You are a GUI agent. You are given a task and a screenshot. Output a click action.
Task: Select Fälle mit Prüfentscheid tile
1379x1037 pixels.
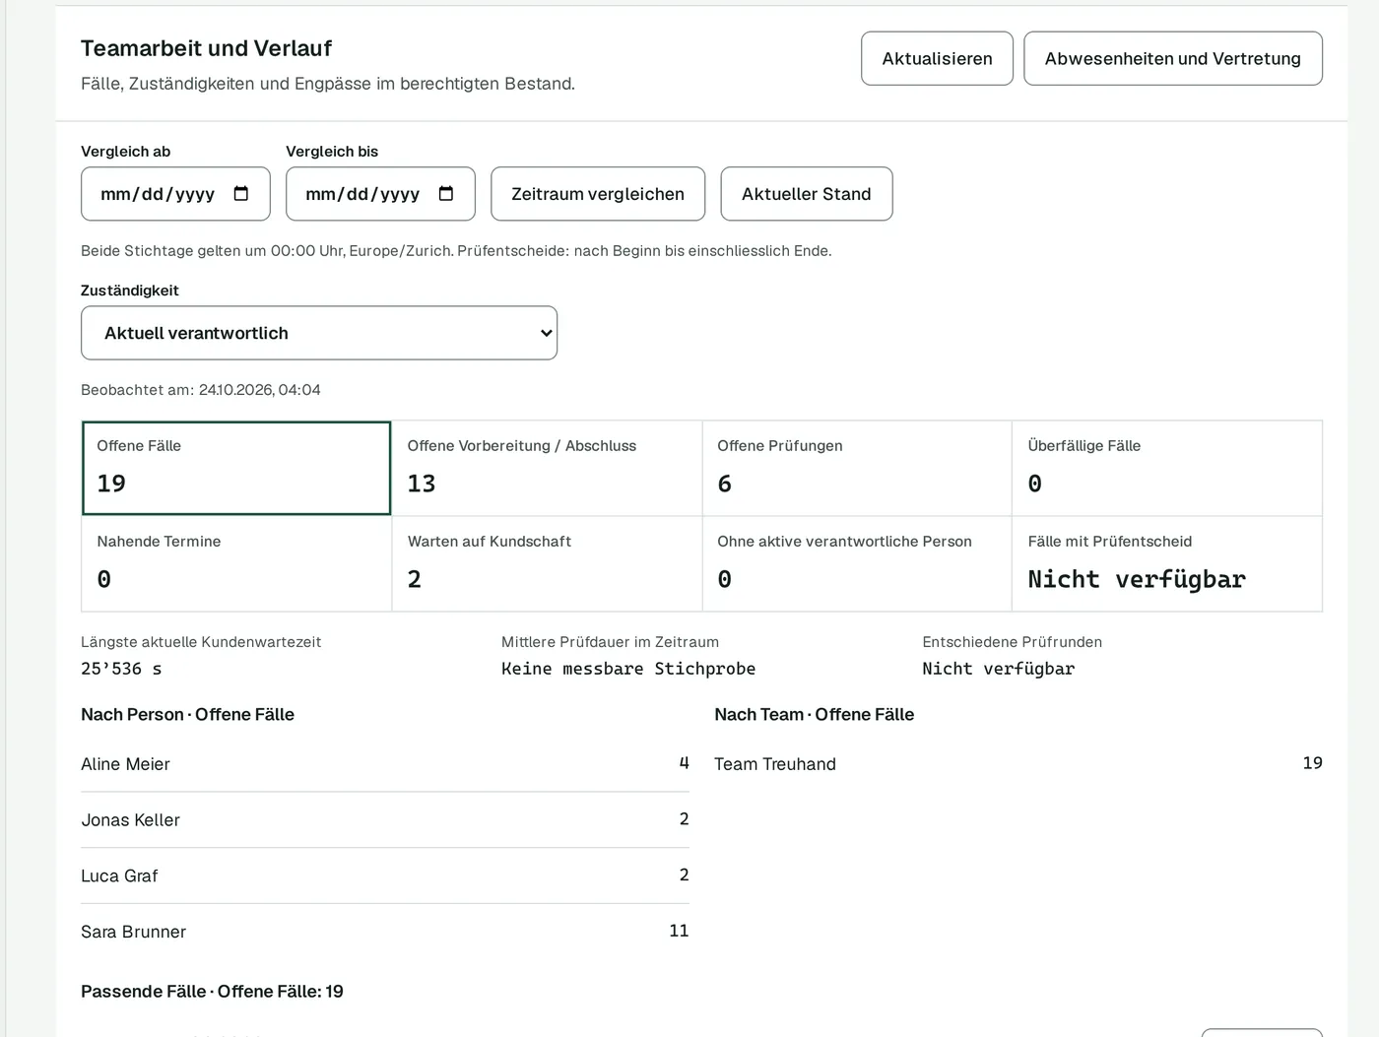click(1167, 563)
